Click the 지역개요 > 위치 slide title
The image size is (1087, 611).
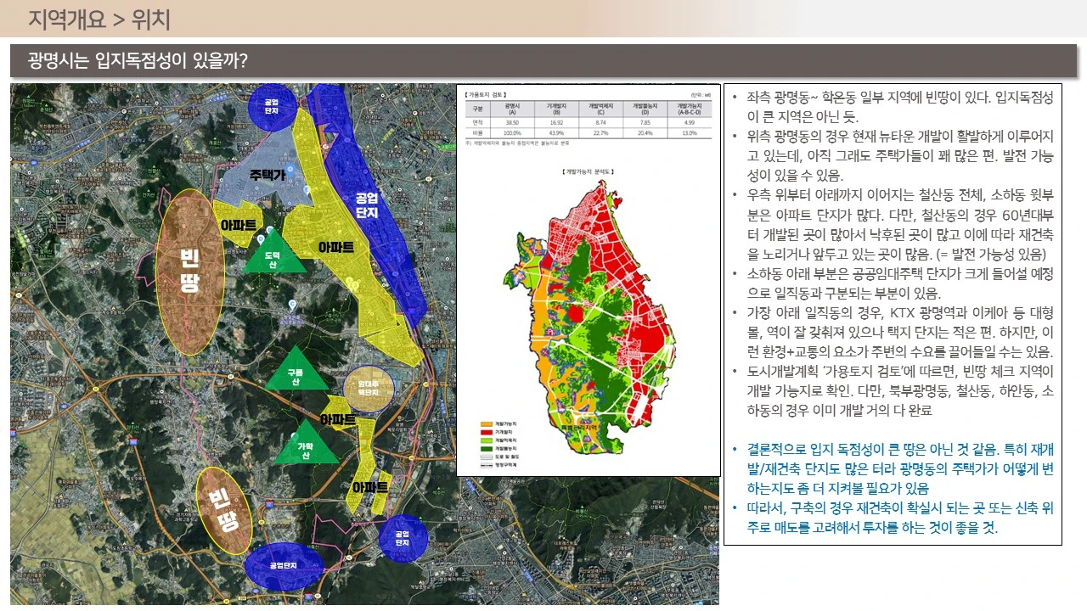[x=99, y=18]
